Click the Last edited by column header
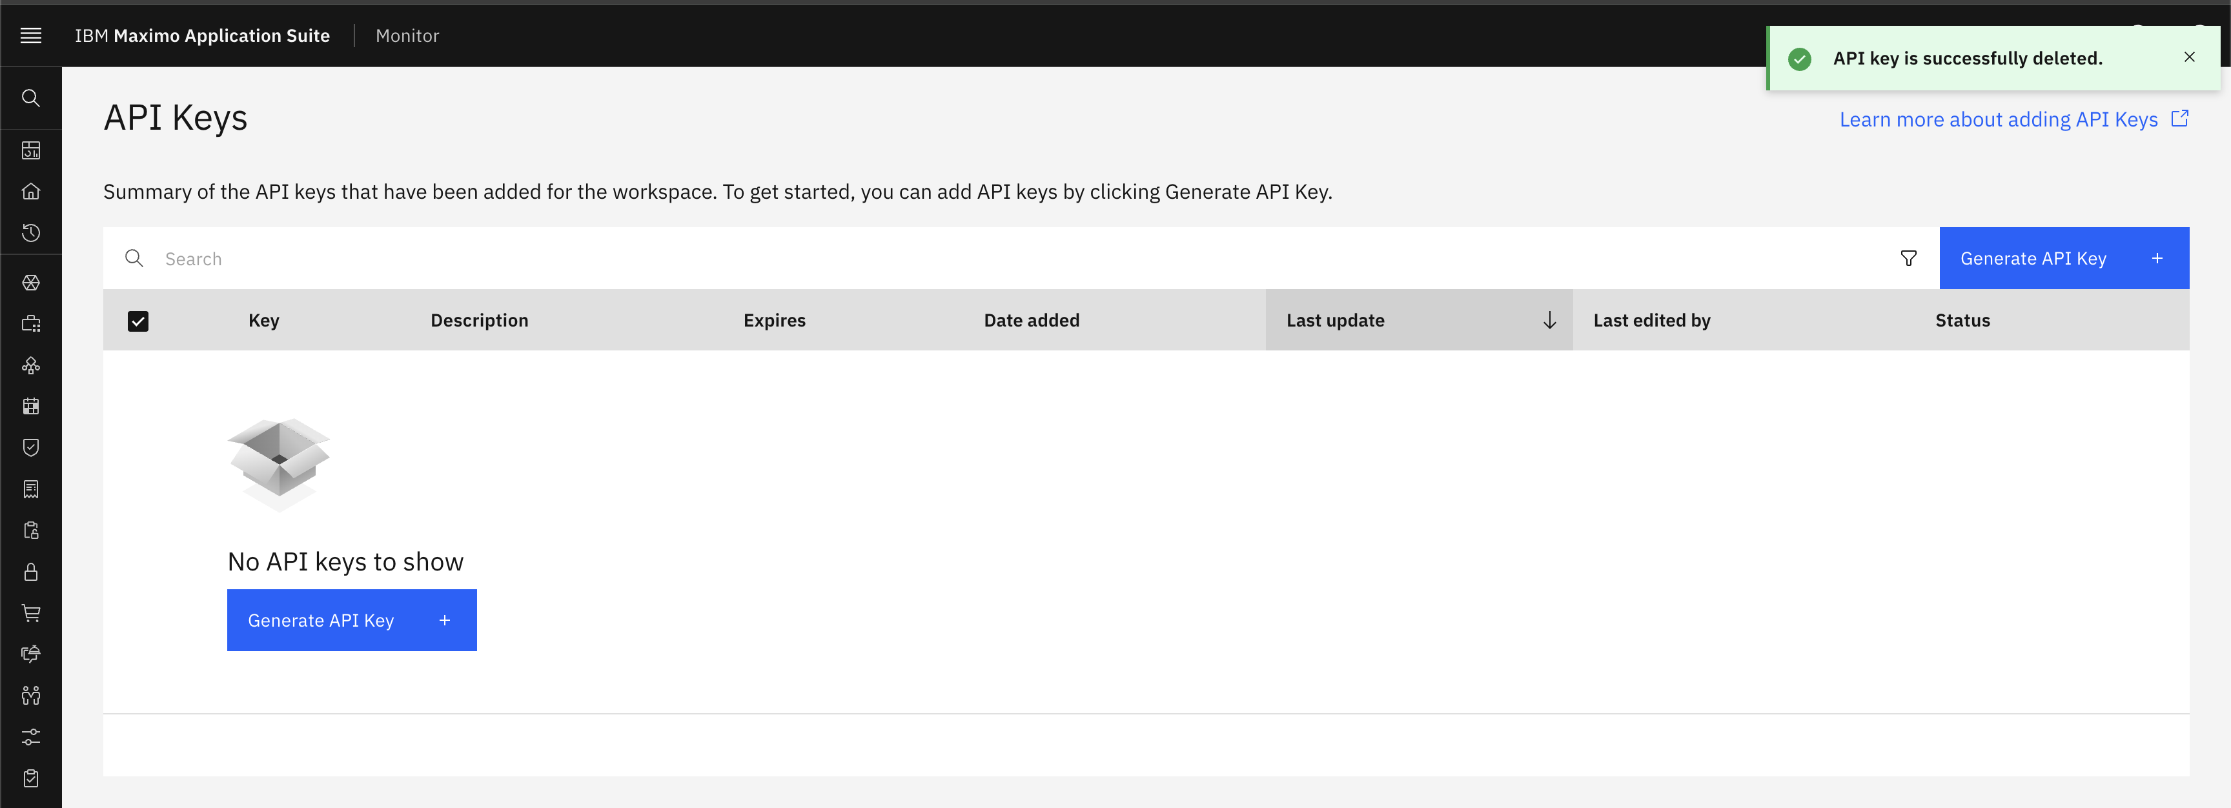2231x808 pixels. [x=1651, y=321]
